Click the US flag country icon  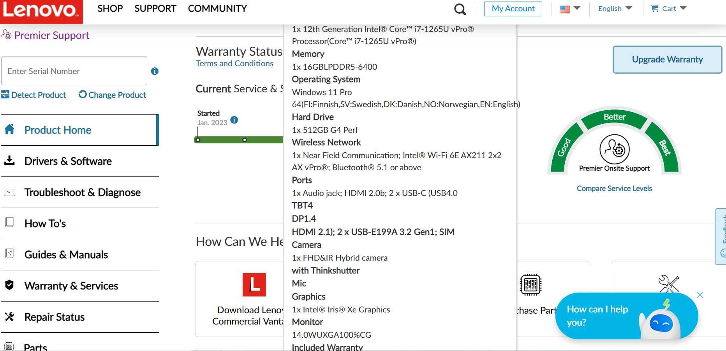pyautogui.click(x=565, y=9)
